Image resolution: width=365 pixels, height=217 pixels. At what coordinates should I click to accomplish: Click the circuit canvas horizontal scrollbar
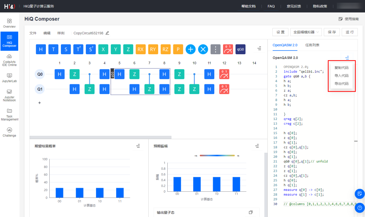100,137
